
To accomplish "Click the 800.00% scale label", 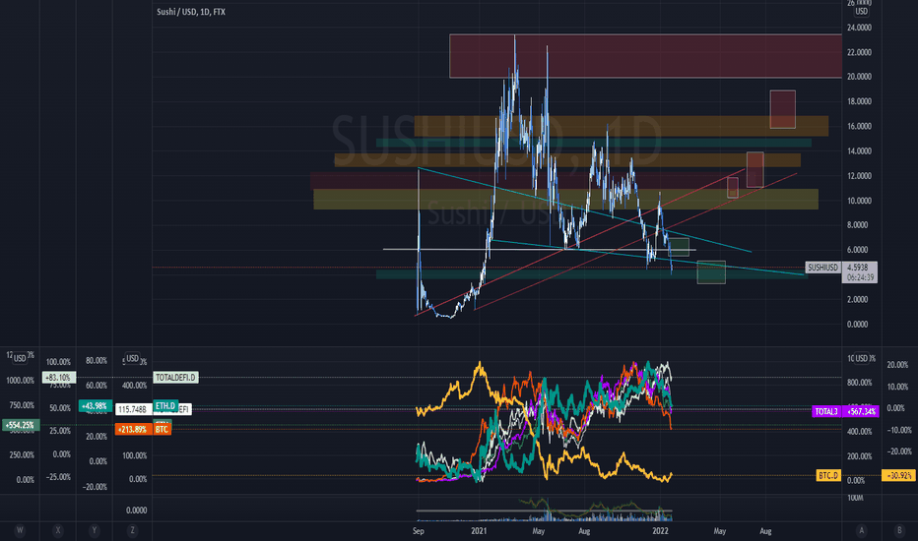I will (860, 383).
